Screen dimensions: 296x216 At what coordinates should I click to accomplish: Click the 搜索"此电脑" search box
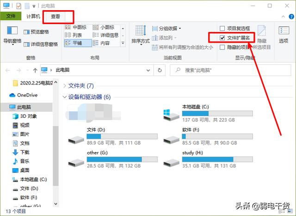[x=230, y=70]
